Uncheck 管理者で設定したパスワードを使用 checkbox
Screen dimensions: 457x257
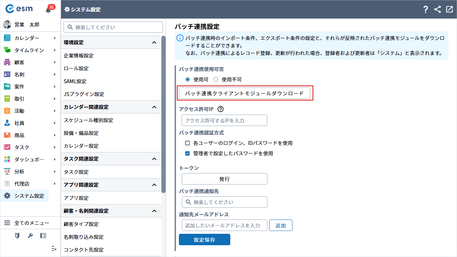tap(187, 153)
